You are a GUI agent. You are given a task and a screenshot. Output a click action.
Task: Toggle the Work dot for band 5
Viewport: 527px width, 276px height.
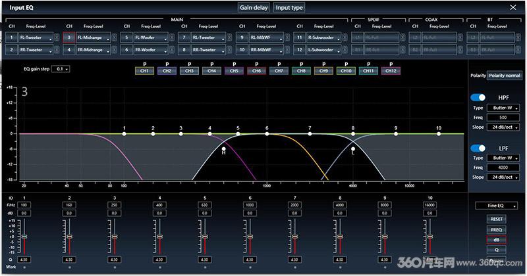[205, 267]
